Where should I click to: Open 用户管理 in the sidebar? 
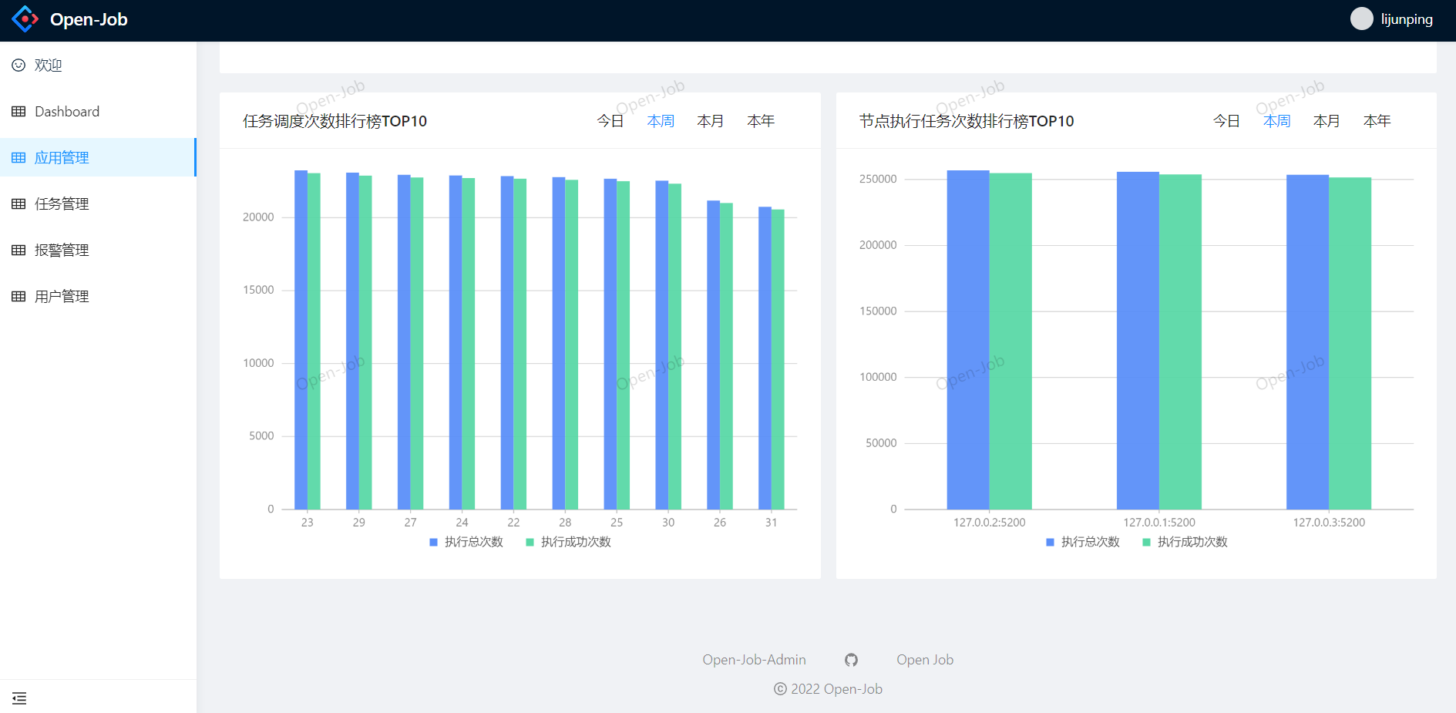pos(98,297)
